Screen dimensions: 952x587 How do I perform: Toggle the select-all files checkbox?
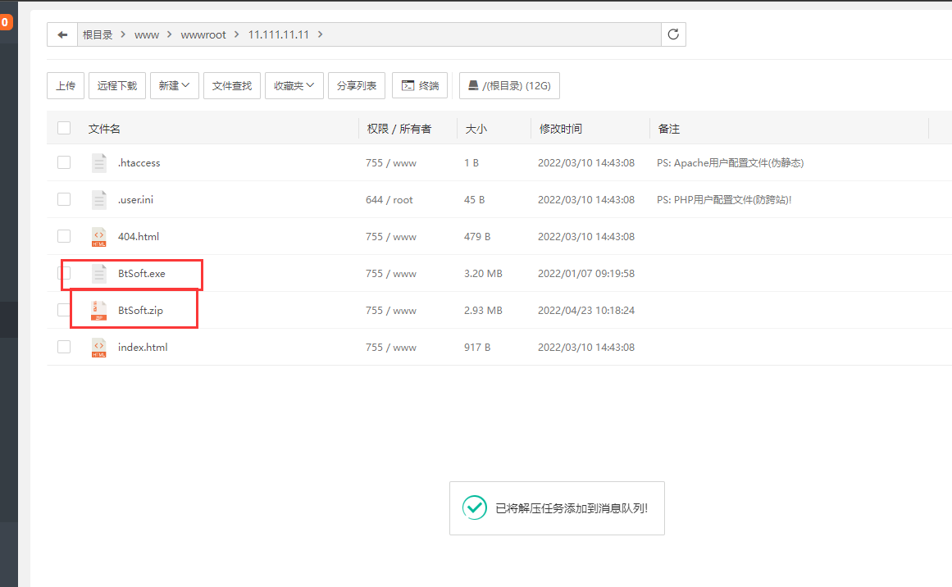pos(64,128)
